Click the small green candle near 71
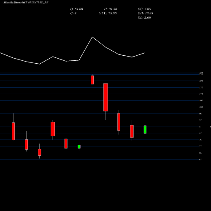The height and width of the screenshot is (211, 211). click(79, 146)
